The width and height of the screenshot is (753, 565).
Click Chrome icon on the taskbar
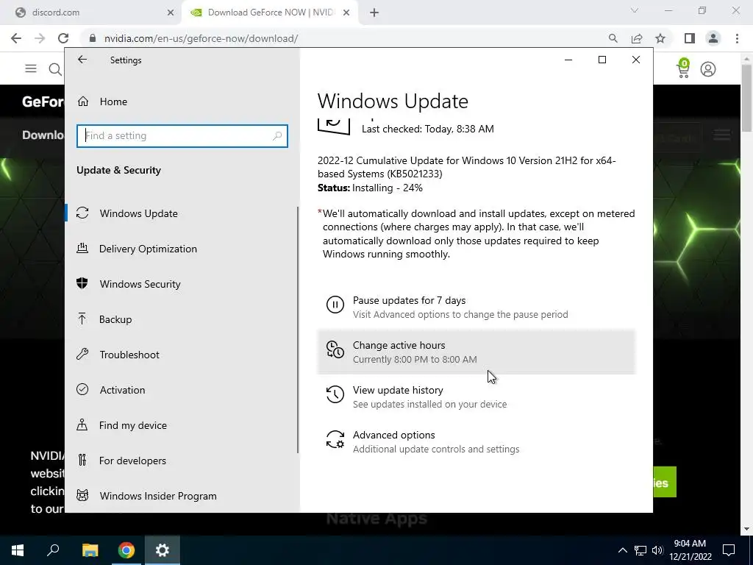tap(126, 550)
